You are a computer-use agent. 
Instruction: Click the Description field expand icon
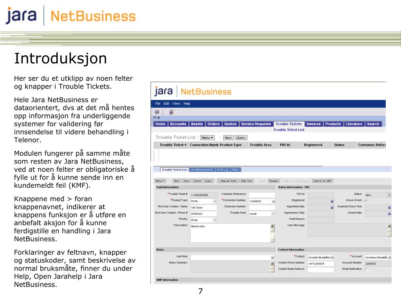click(272, 226)
